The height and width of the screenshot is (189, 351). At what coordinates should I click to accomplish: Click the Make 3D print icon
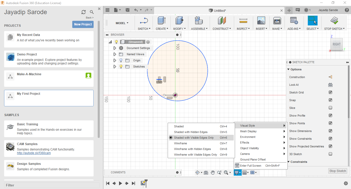[277, 21]
